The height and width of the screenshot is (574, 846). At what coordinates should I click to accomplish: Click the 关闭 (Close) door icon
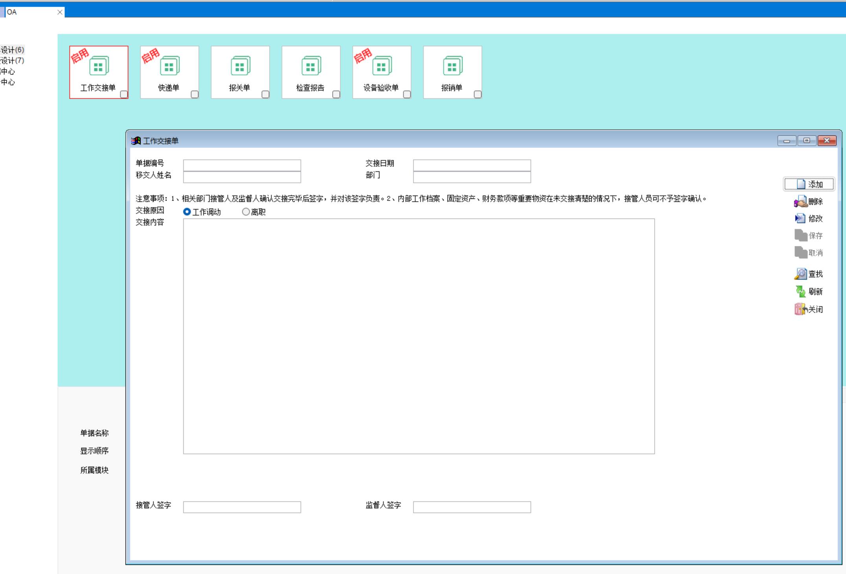point(801,309)
